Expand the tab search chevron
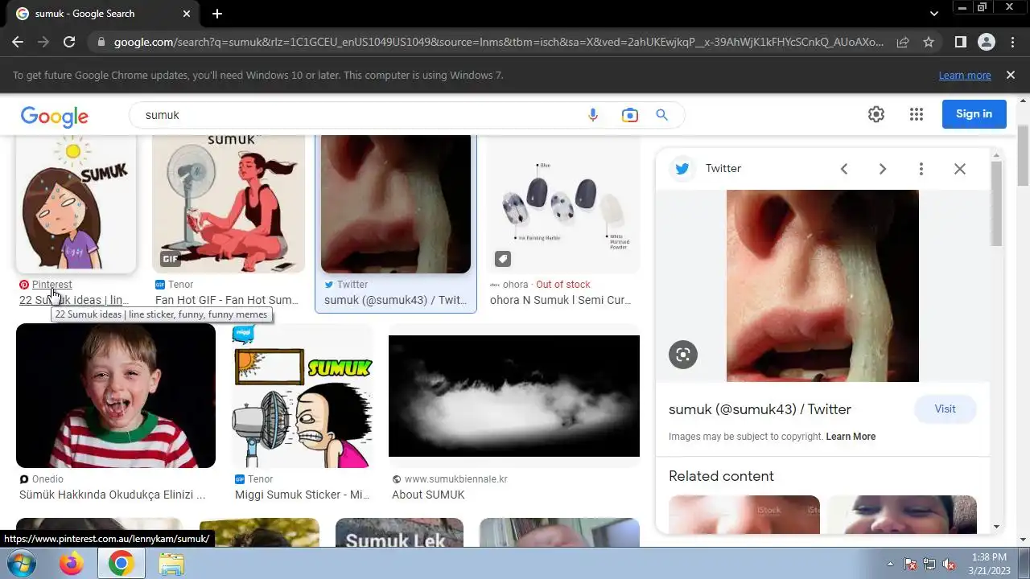 (x=933, y=14)
